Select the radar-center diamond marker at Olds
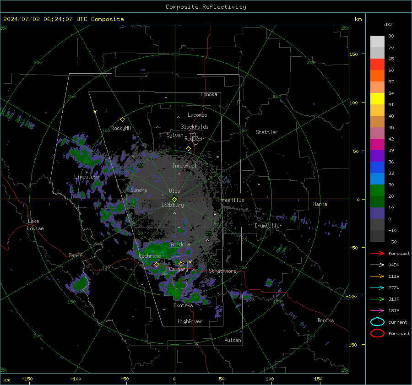Screen dimensions: 412x385 pyautogui.click(x=175, y=199)
